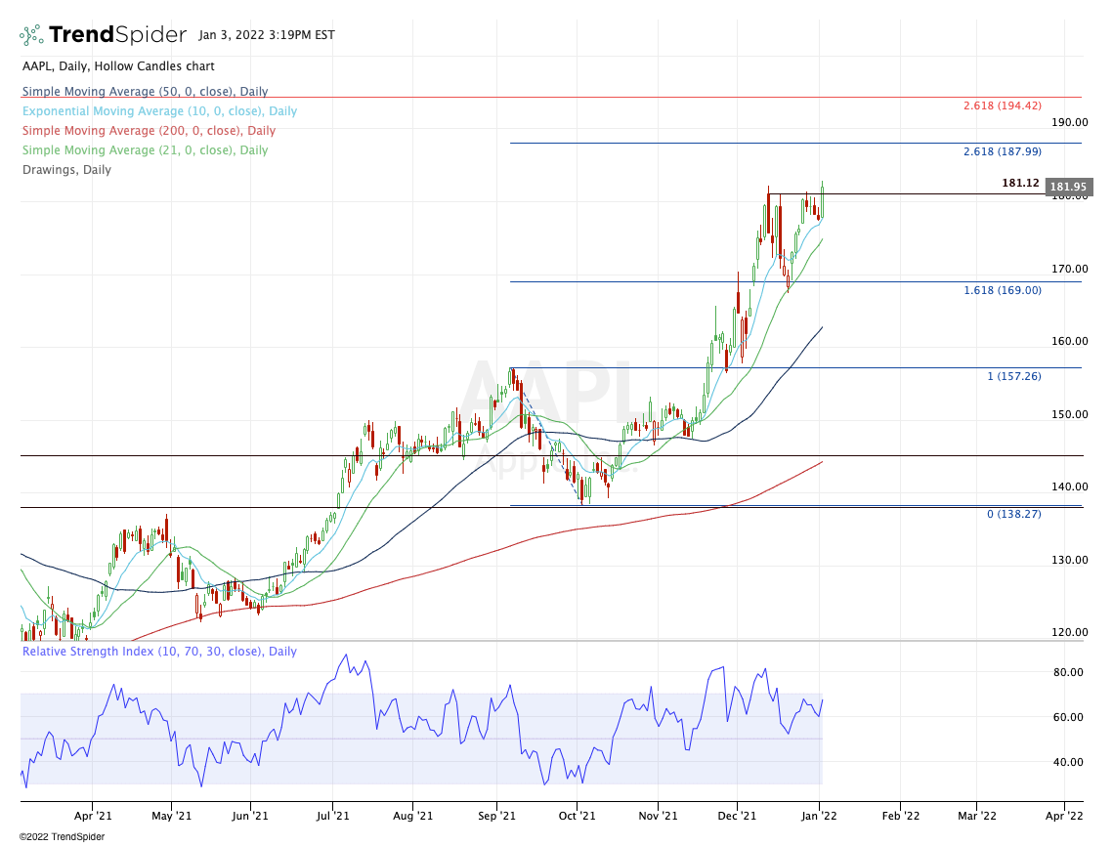Click the Apr '22 date axis label

click(x=1065, y=816)
